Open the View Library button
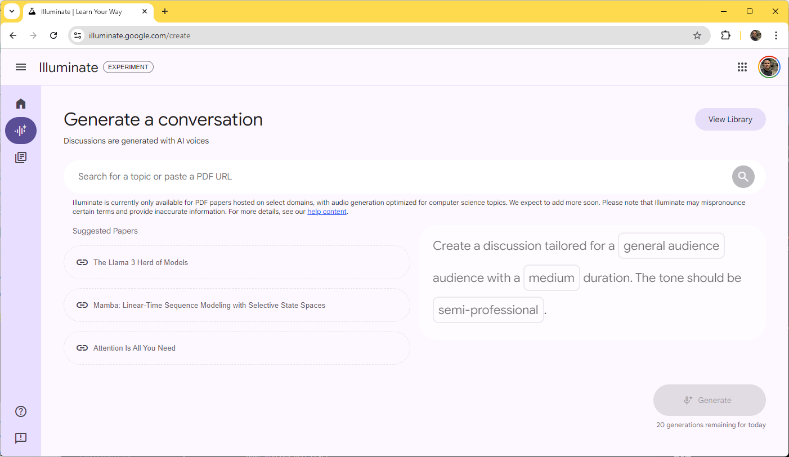Screen dimensions: 789x457 [730, 119]
